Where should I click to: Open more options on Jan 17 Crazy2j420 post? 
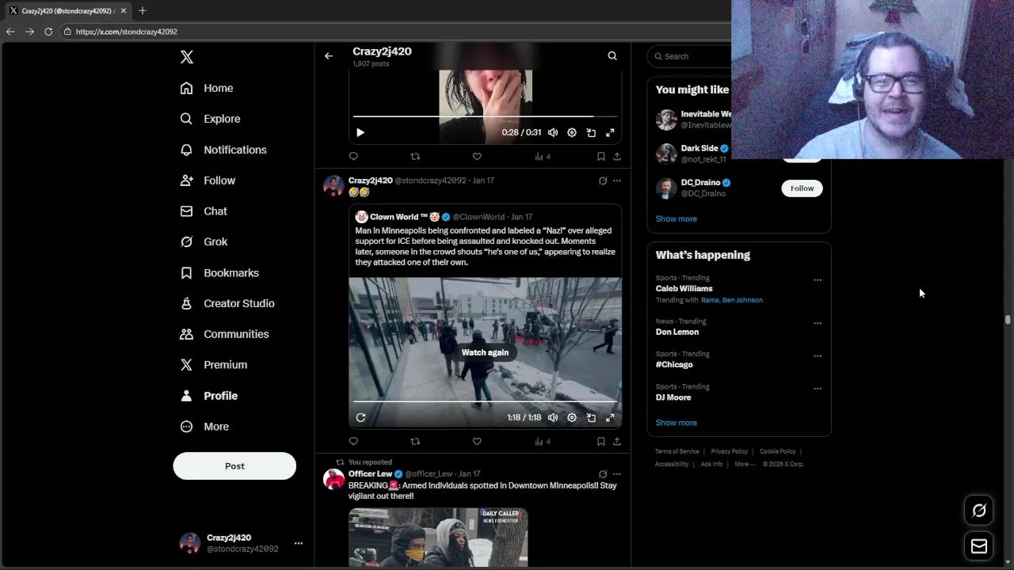(x=617, y=180)
